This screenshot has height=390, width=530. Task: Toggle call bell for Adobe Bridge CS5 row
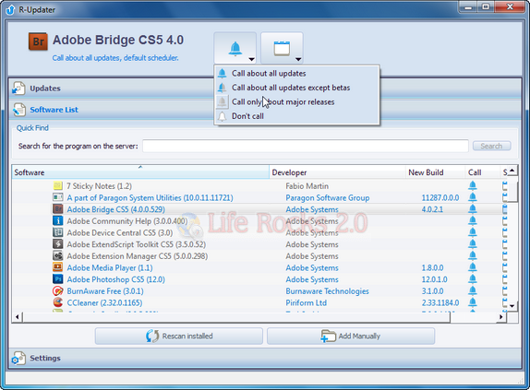pos(473,209)
